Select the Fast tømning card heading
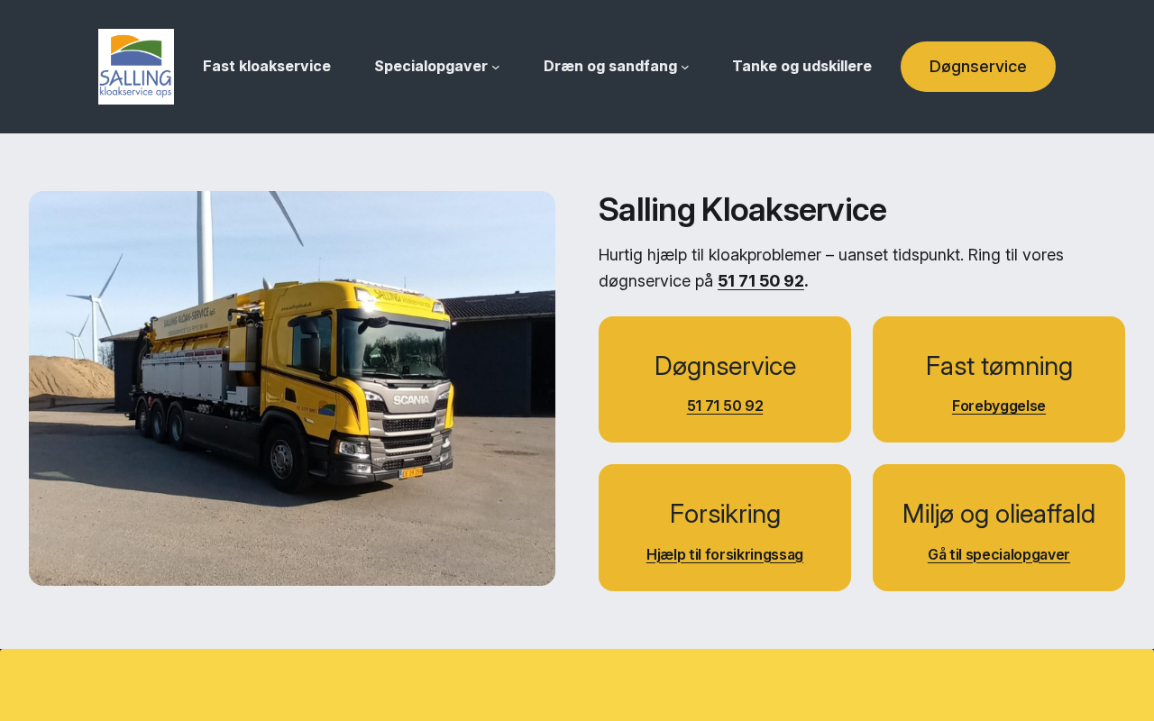Viewport: 1154px width, 721px height. click(999, 366)
